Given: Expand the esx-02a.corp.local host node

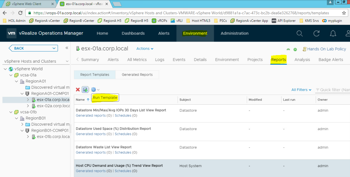Looking at the screenshot, I should [28, 106].
